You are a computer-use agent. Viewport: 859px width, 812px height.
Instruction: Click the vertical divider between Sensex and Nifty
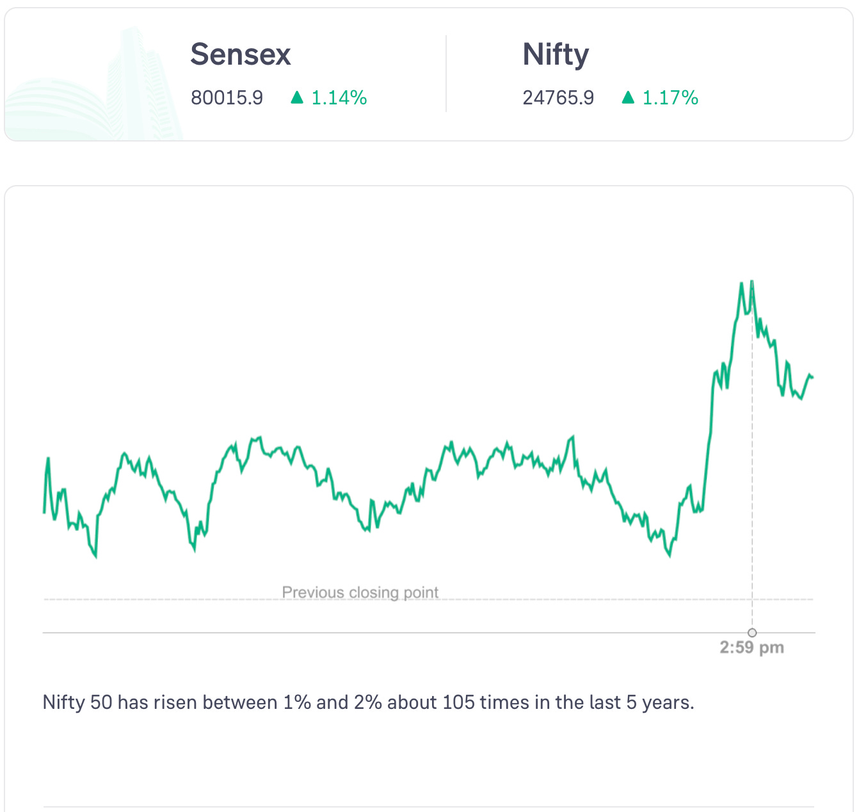point(446,74)
